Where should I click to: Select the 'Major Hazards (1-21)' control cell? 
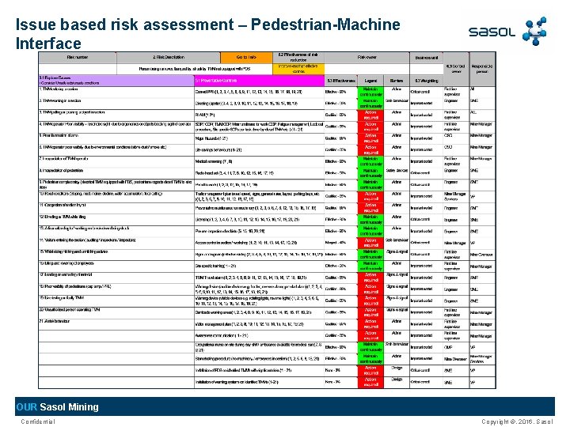[259, 138]
